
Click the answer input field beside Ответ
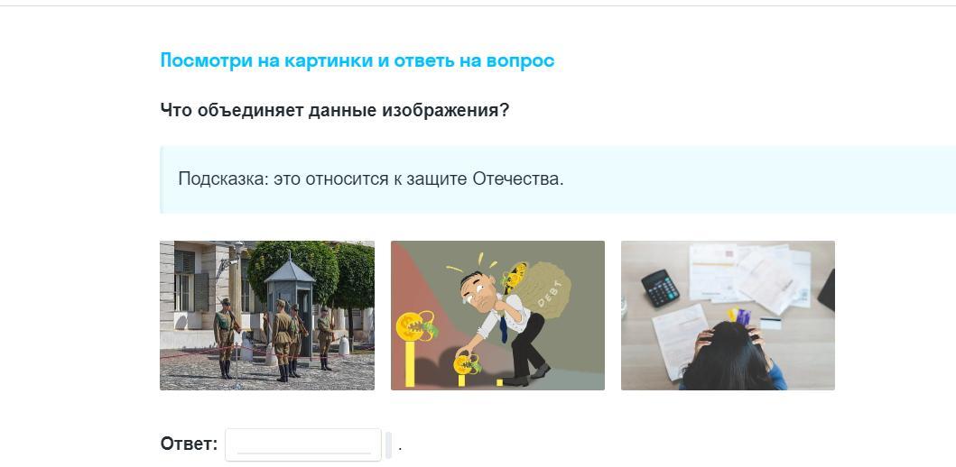(303, 445)
